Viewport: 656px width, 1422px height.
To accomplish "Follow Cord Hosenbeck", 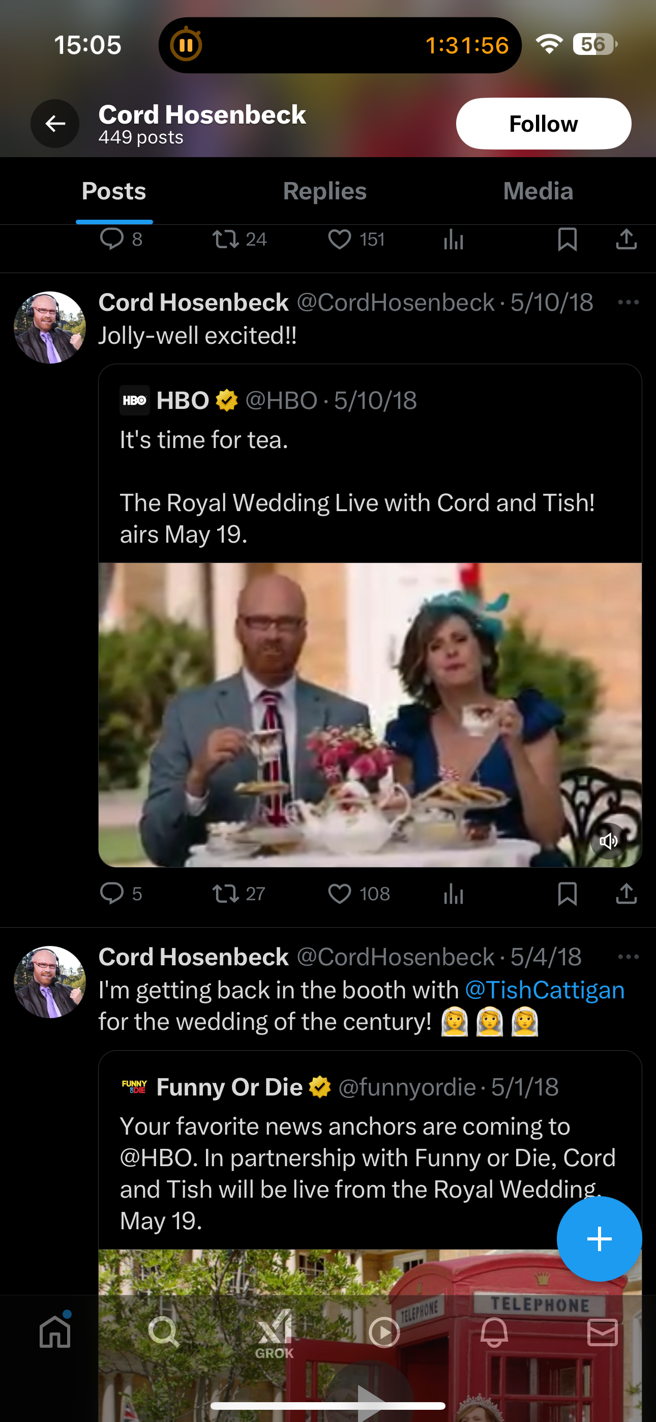I will (x=543, y=124).
